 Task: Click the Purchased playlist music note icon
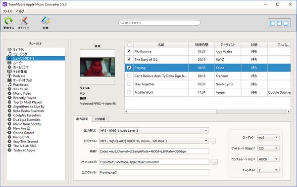coord(9,85)
